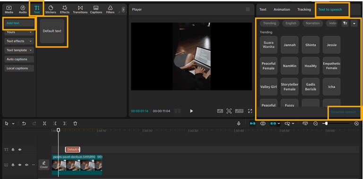
Task: Click the grid layout icon beside timecode
Action: coord(178,111)
